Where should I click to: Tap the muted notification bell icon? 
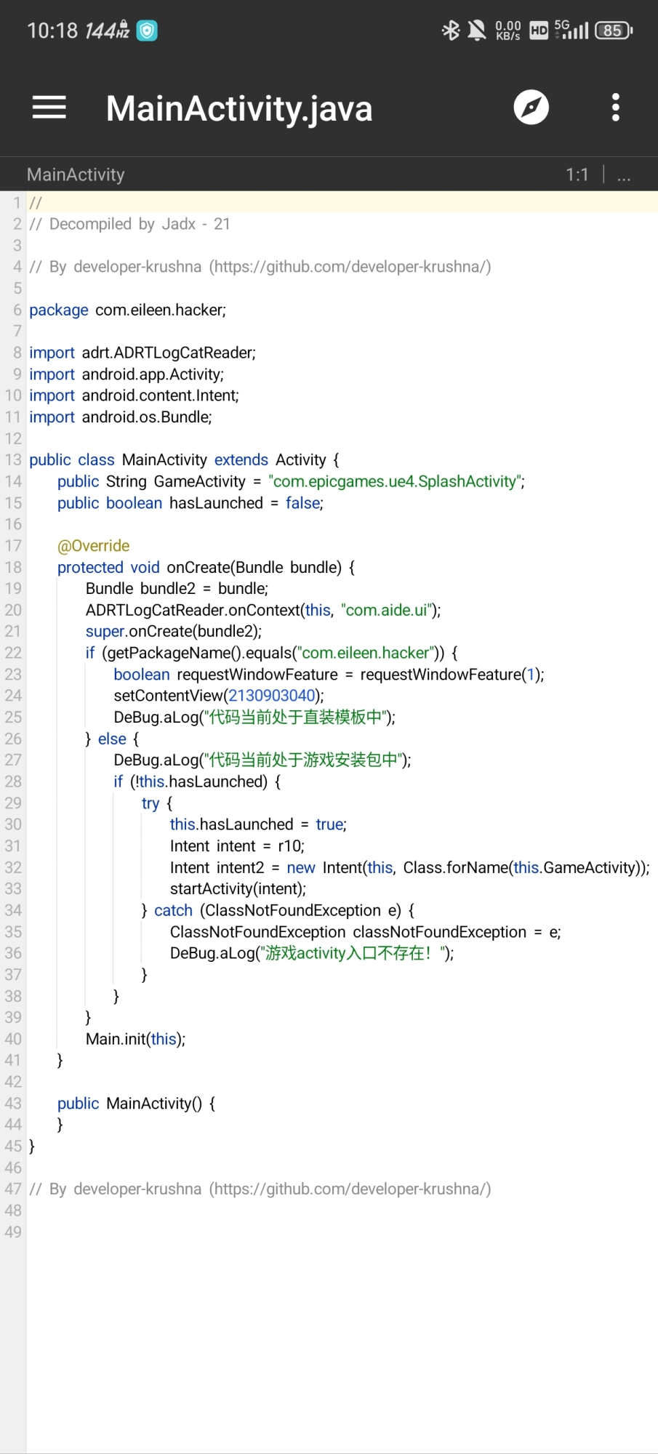coord(477,31)
